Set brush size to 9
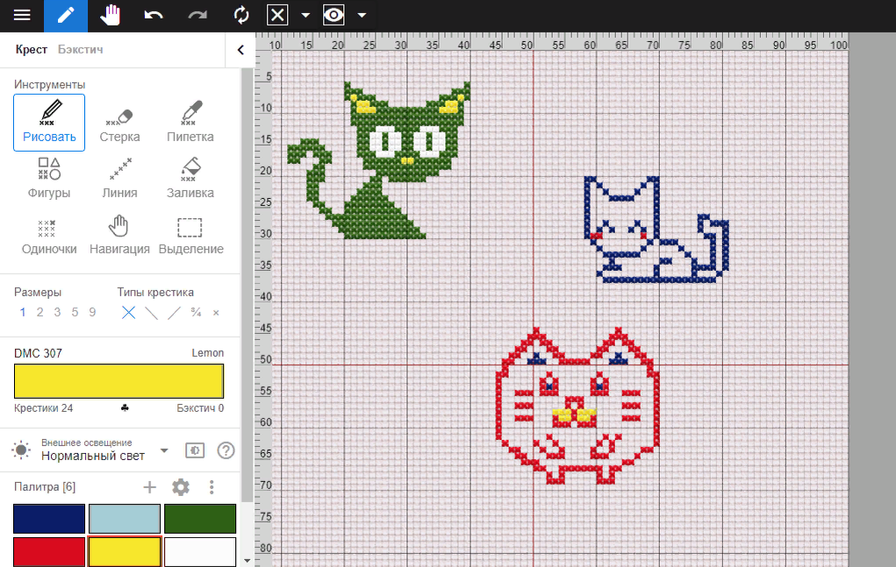This screenshot has height=567, width=896. [92, 312]
